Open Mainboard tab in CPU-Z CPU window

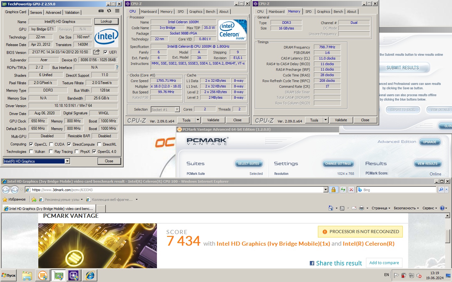coord(149,12)
